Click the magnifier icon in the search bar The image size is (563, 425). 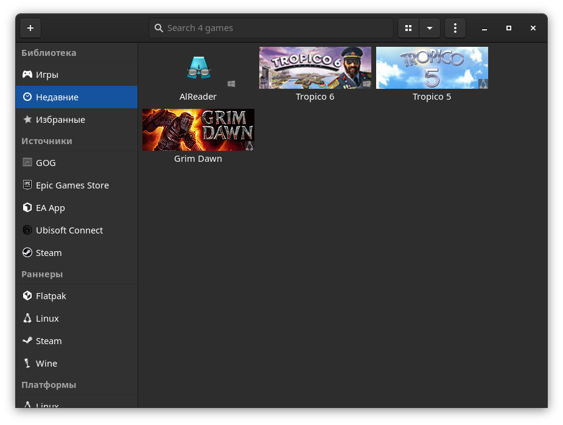158,28
